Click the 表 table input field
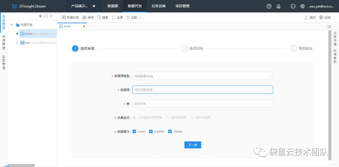 pos(202,103)
